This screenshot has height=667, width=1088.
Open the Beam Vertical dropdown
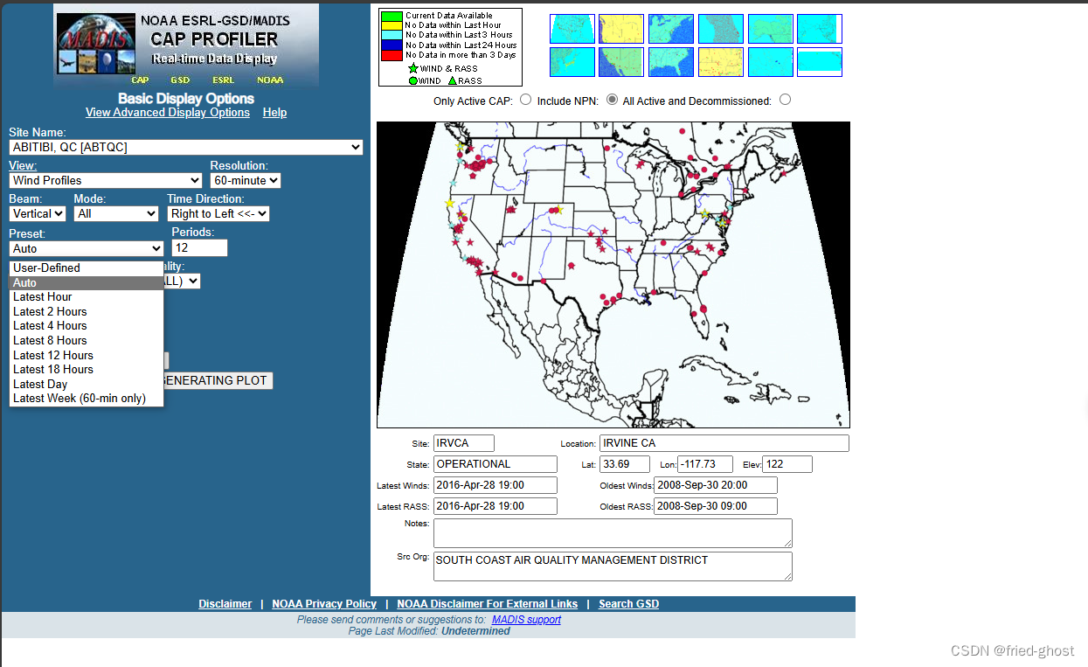click(38, 213)
